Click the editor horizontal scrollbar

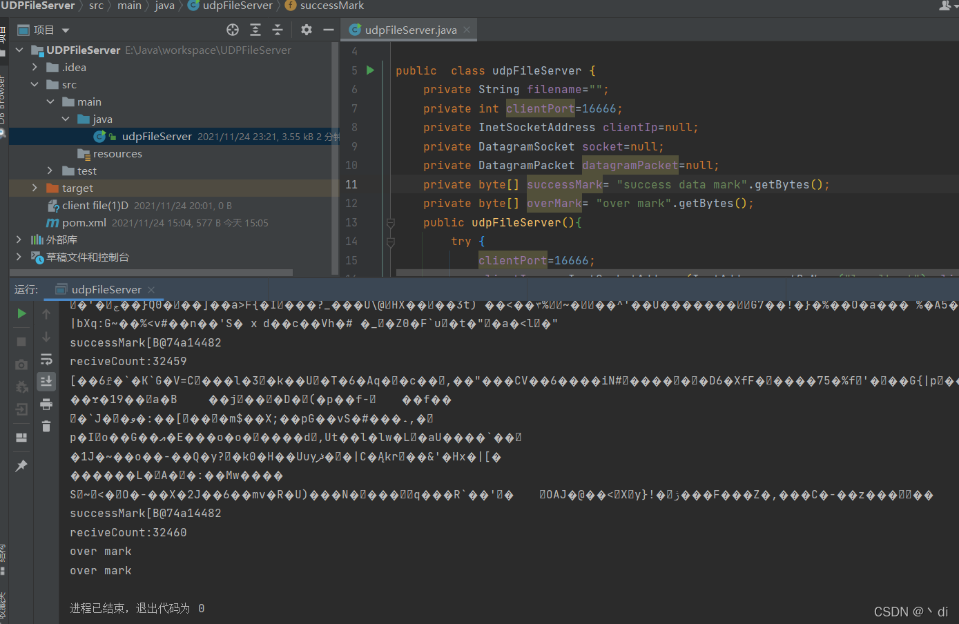[677, 273]
